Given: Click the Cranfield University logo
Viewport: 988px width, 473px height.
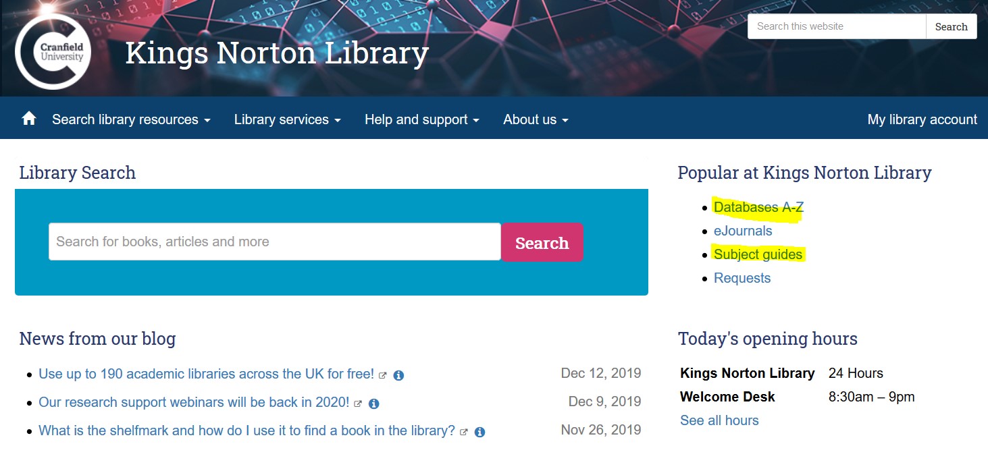Looking at the screenshot, I should pos(53,51).
